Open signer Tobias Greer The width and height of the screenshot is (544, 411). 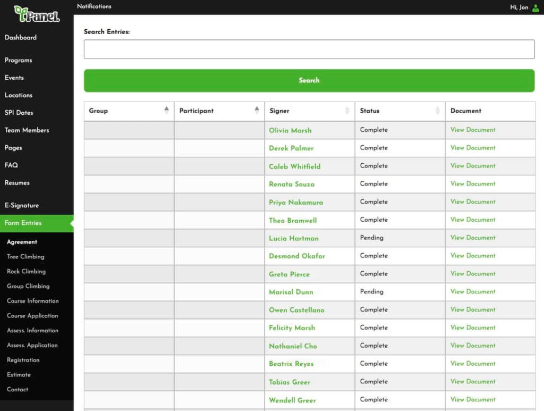[x=290, y=382]
